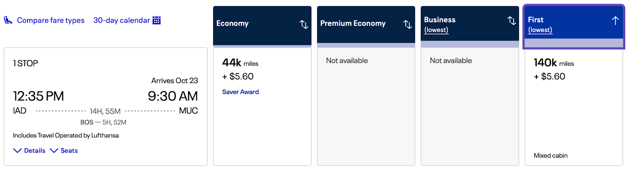Viewport: 628px width, 169px height.
Task: Click the 12:35 PM departure time
Action: pyautogui.click(x=38, y=96)
